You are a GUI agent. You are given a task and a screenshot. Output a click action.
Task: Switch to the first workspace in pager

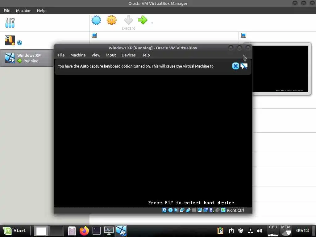pos(41,231)
